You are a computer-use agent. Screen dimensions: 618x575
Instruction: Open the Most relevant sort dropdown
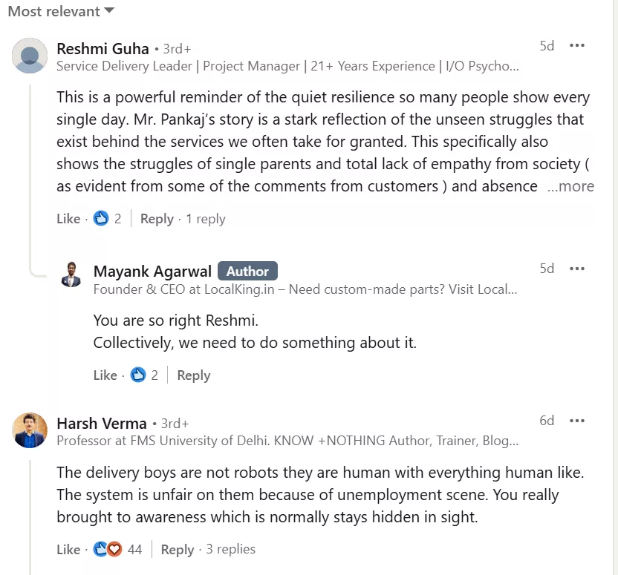(61, 11)
